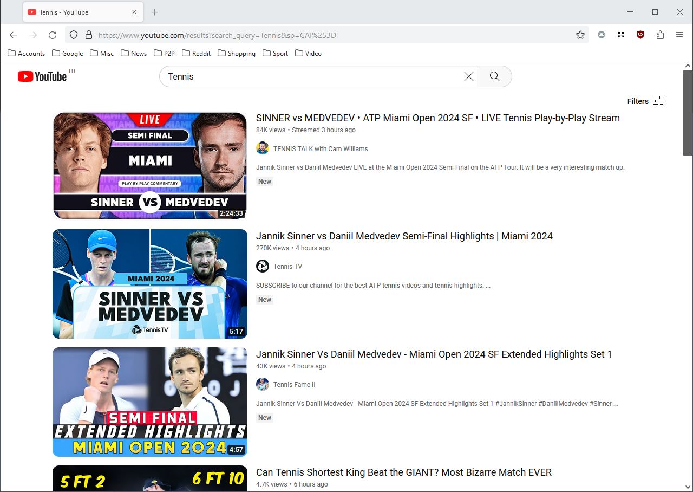Bookmark this page with the star
The image size is (693, 492).
(580, 35)
